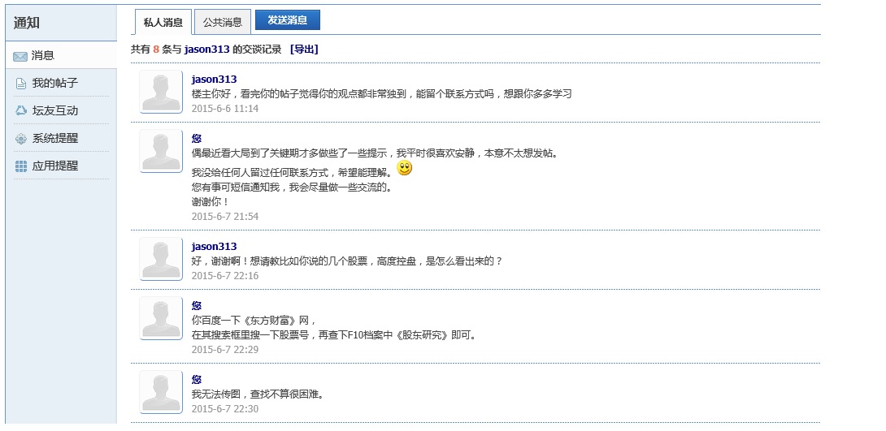
Task: Click the line starting 偶最近看大局
Action: coord(375,153)
